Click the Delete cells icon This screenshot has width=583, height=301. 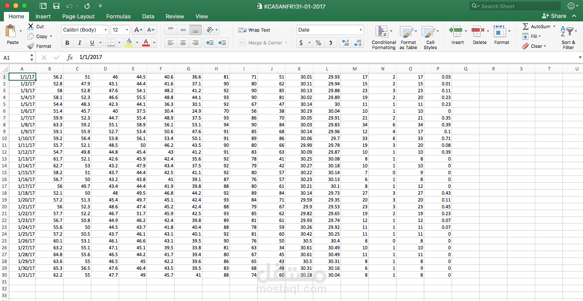pyautogui.click(x=478, y=31)
